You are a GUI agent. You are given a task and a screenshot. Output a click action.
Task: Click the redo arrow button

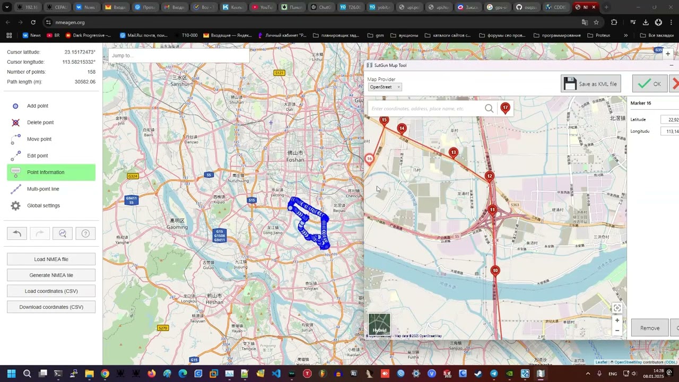pyautogui.click(x=40, y=233)
